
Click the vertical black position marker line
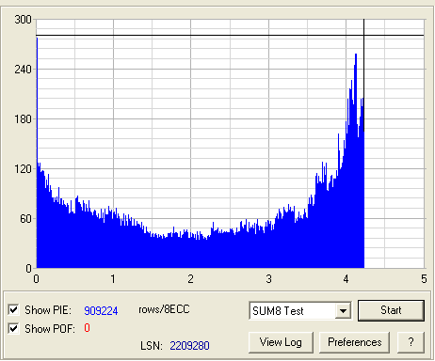click(363, 75)
